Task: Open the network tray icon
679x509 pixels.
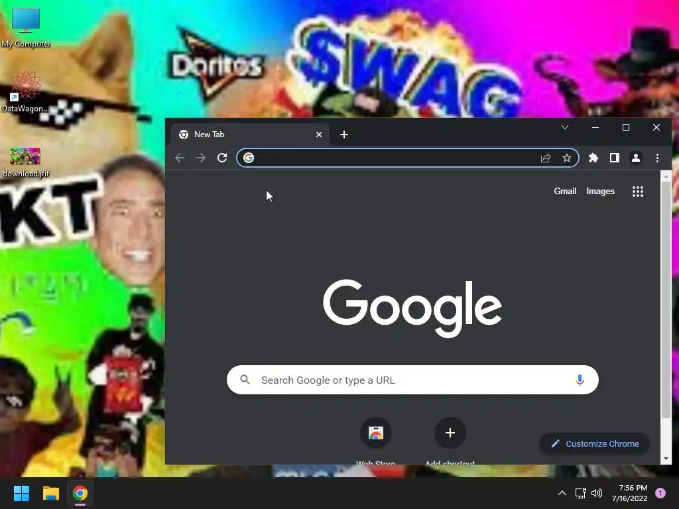Action: (580, 493)
